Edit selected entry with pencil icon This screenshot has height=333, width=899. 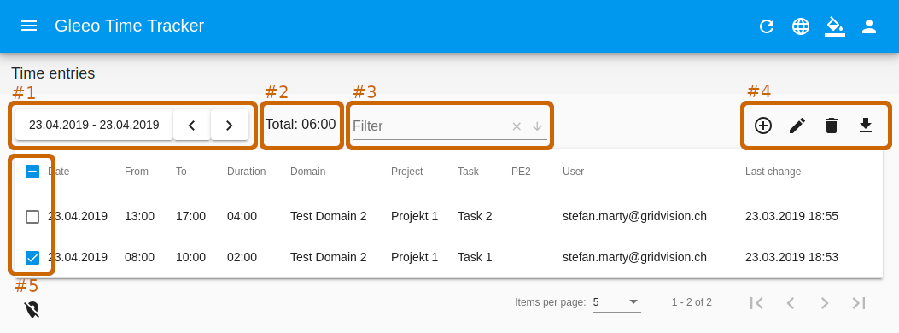tap(797, 126)
